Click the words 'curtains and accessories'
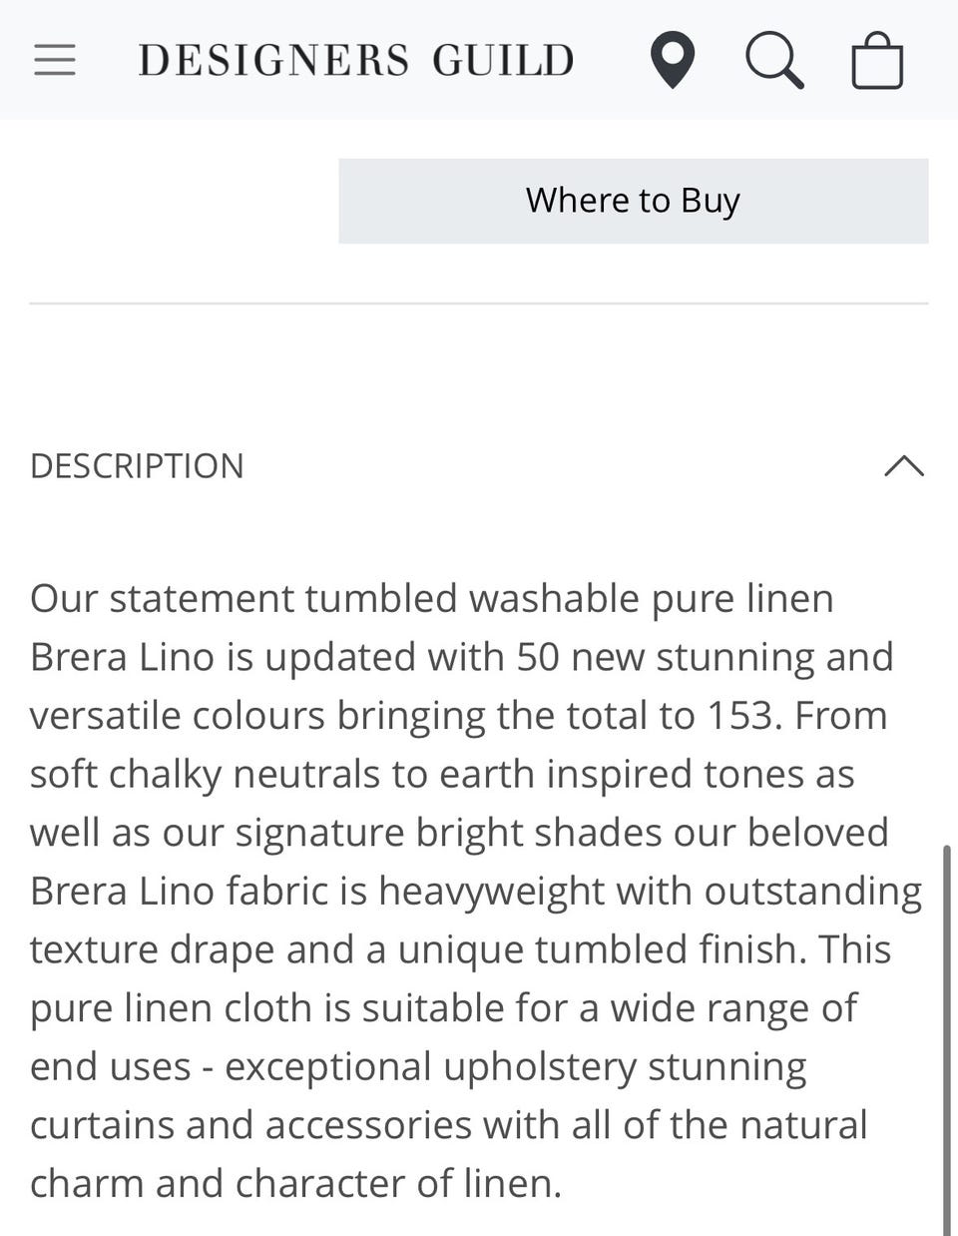The width and height of the screenshot is (958, 1236). [x=250, y=1125]
